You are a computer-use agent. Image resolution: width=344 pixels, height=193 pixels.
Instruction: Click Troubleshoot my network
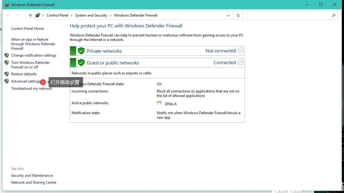(31, 89)
